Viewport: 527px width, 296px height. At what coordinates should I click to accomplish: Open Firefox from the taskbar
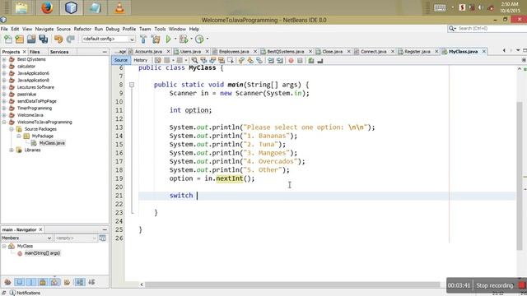[47, 7]
